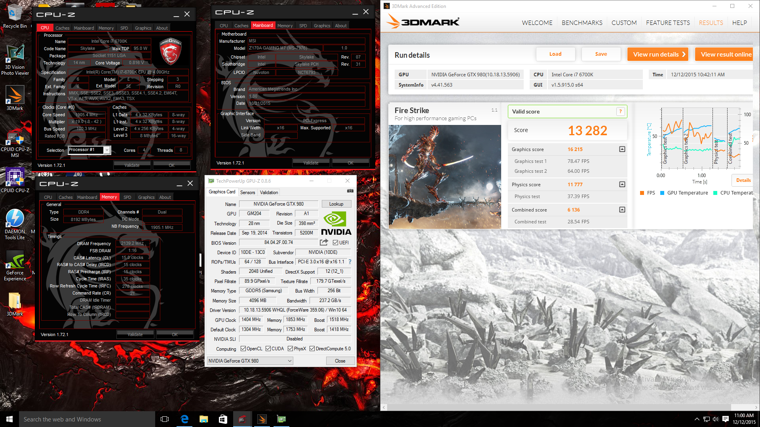Show hidden system tray icons
This screenshot has height=427, width=760.
pos(697,419)
